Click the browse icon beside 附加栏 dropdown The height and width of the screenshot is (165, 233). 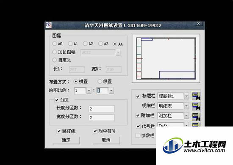point(196,117)
